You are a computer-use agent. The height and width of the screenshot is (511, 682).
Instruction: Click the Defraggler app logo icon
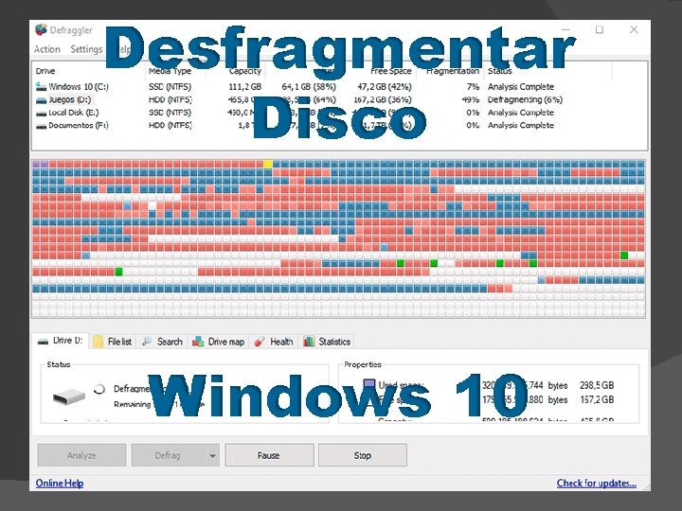click(41, 30)
